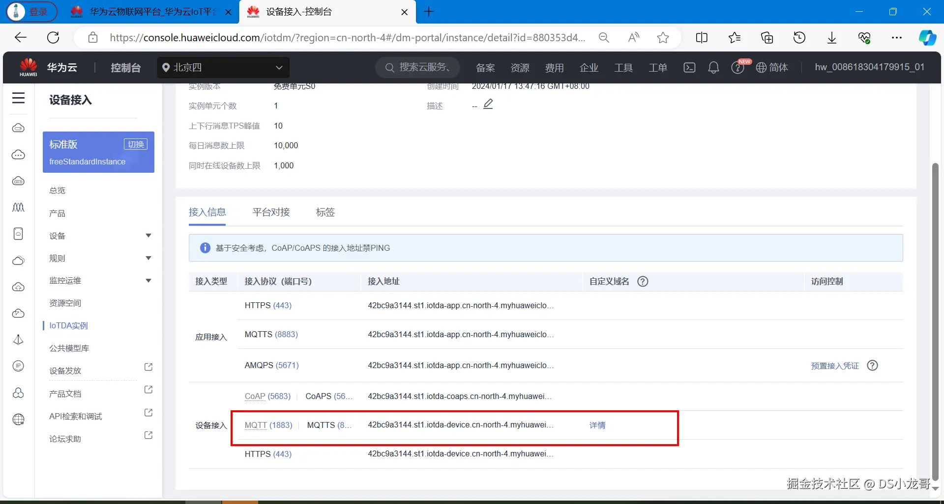The height and width of the screenshot is (504, 944).
Task: Show help for custom domain name column
Action: pyautogui.click(x=643, y=281)
